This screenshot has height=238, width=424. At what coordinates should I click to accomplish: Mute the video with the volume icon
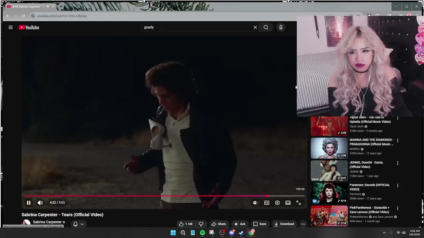coord(40,203)
